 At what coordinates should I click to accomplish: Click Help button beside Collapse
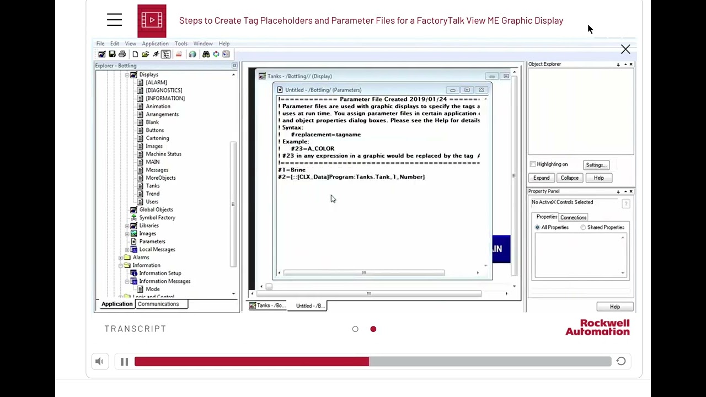tap(598, 178)
